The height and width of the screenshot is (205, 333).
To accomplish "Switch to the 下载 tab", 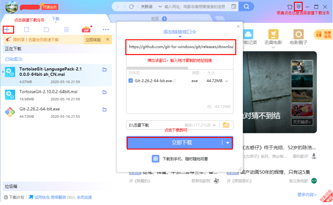I will [56, 19].
